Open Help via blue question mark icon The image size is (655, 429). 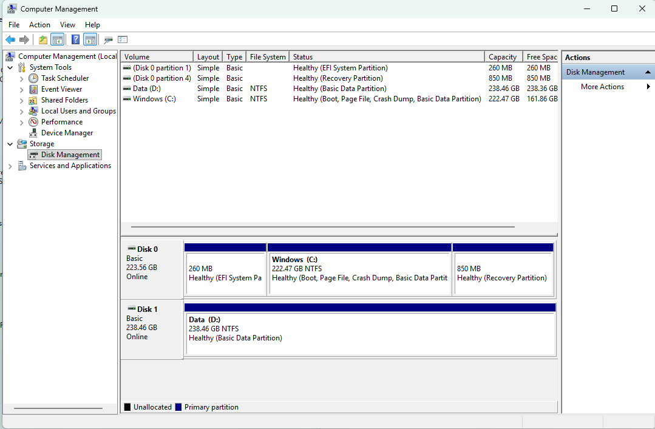(75, 39)
